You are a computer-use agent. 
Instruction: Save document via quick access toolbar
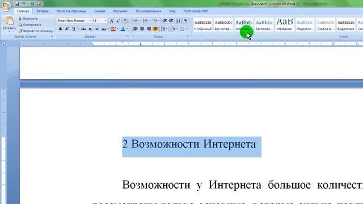pyautogui.click(x=17, y=4)
